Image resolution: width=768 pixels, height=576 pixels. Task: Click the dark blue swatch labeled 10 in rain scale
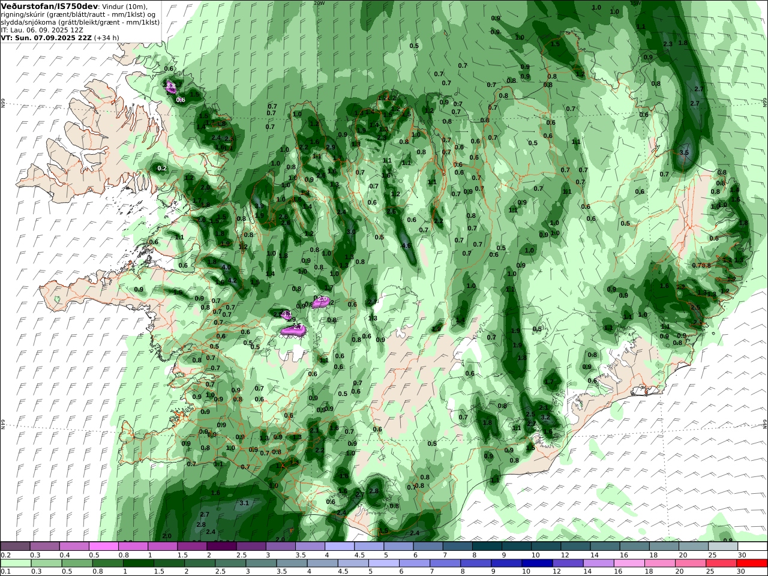click(x=538, y=563)
